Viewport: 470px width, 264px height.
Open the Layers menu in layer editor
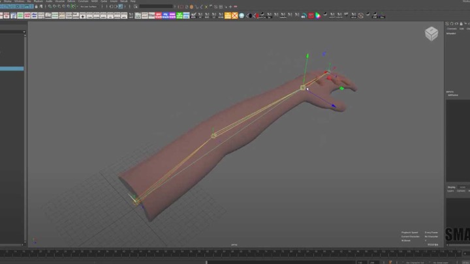pos(450,191)
